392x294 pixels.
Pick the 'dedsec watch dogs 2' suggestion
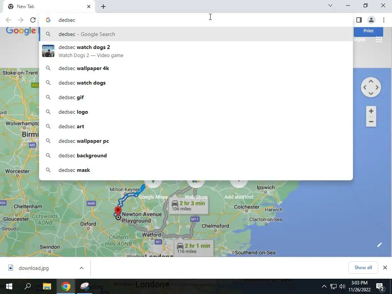coord(196,51)
